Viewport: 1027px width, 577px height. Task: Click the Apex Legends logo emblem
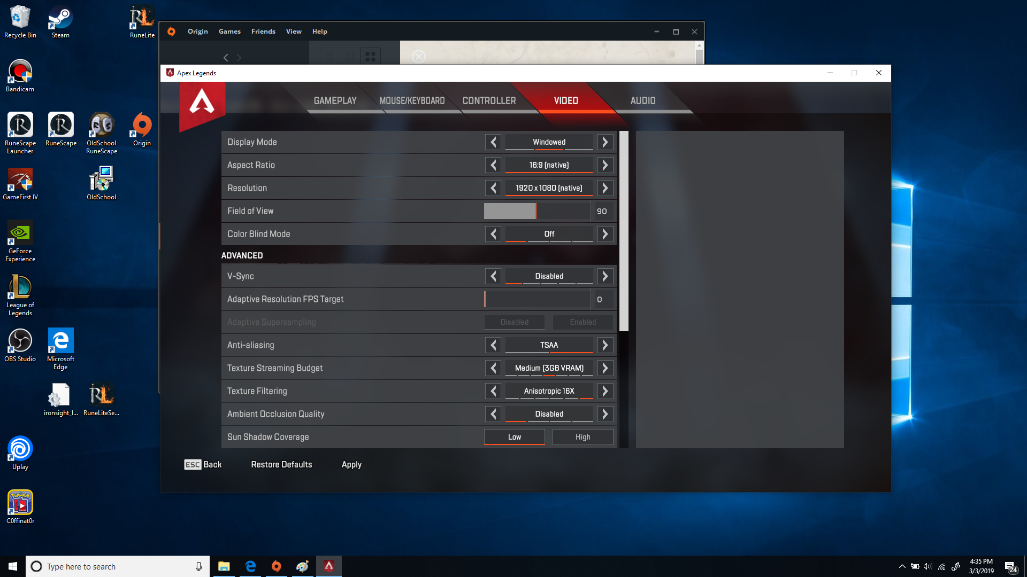(202, 103)
